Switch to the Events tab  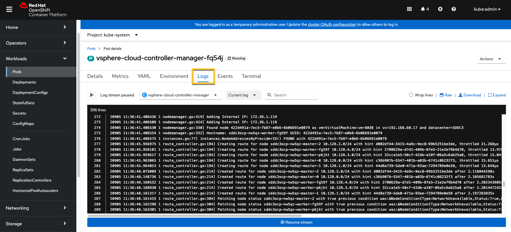tap(225, 76)
